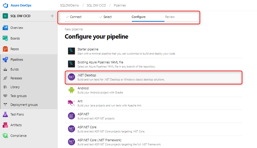Click the Select step checkmark icon

pos(101,17)
